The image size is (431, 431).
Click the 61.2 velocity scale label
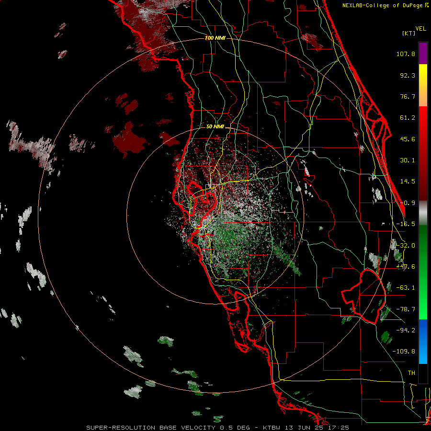[x=408, y=118]
